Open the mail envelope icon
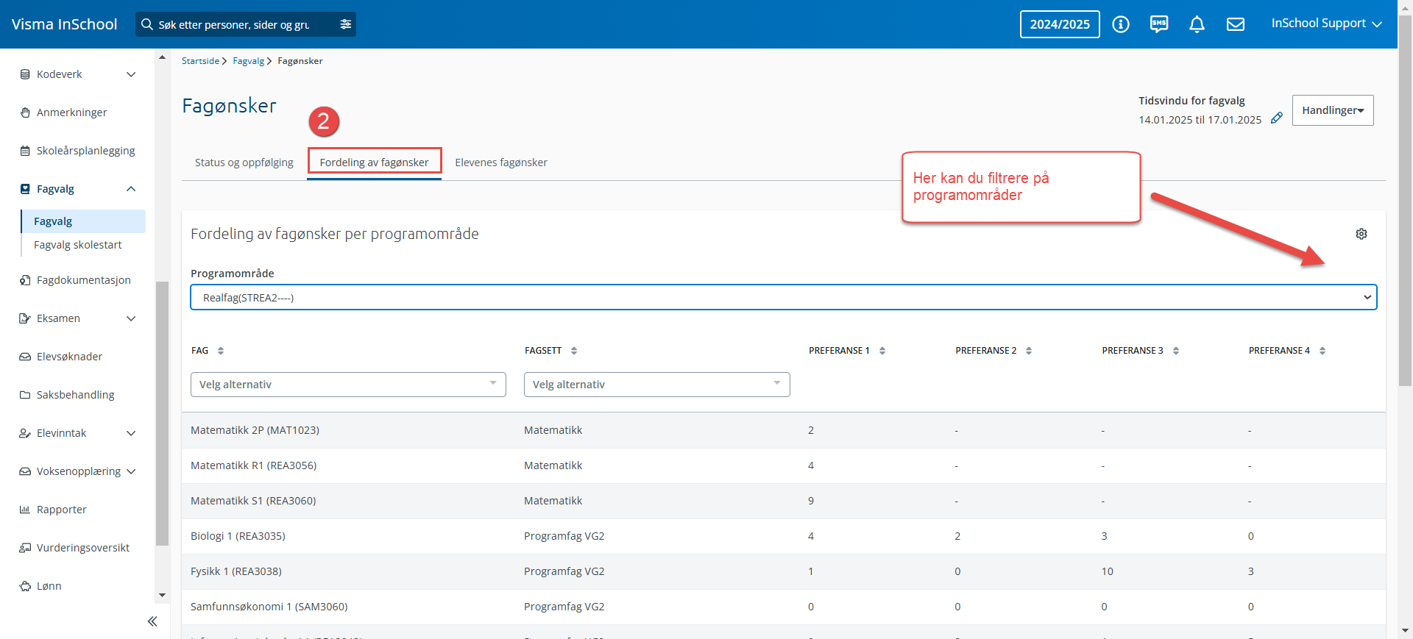1413x639 pixels. point(1236,24)
